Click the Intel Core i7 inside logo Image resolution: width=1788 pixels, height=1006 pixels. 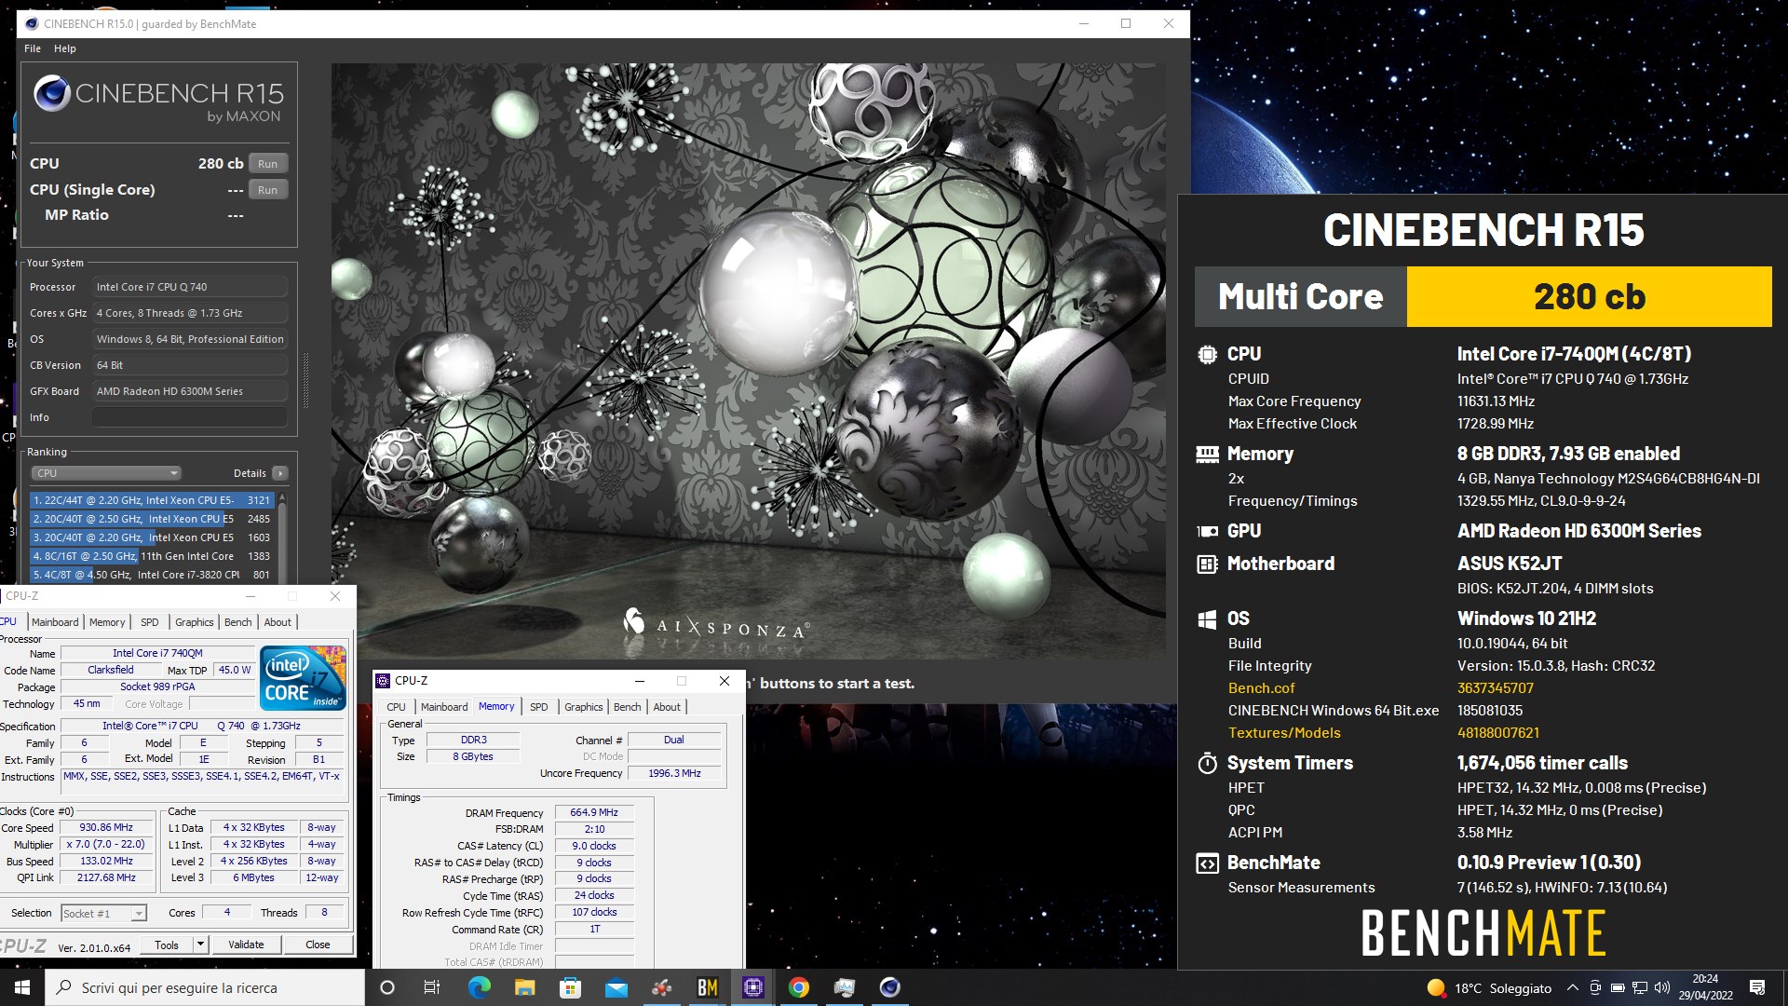click(x=304, y=678)
